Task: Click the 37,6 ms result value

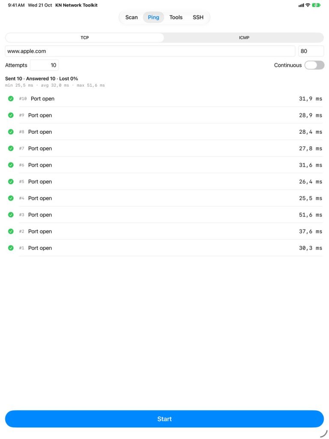Action: 311,231
